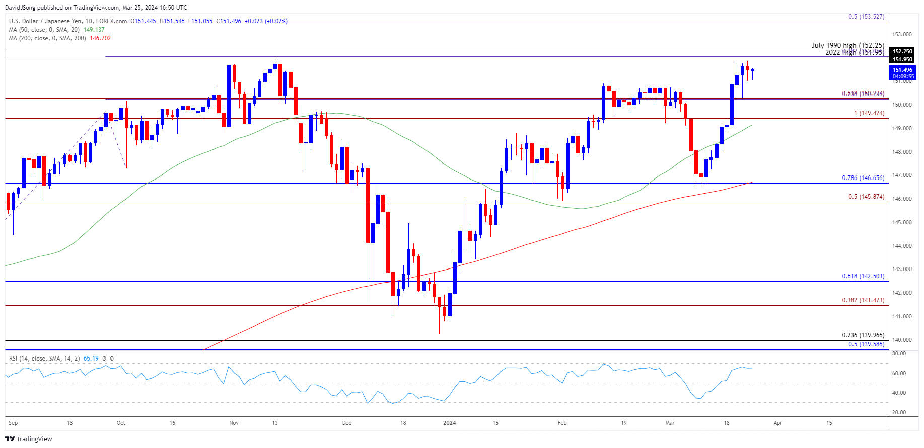This screenshot has height=448, width=924.
Task: Select the U.S. Dollar / Japanese Yen symbol legend
Action: tap(68, 21)
